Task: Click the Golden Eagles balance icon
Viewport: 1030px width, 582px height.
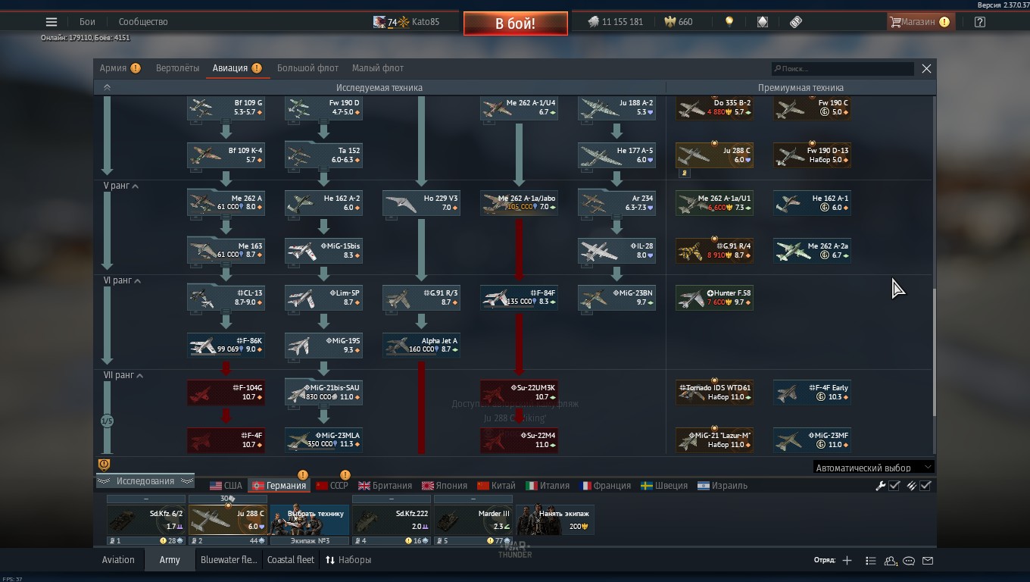Action: coord(669,22)
